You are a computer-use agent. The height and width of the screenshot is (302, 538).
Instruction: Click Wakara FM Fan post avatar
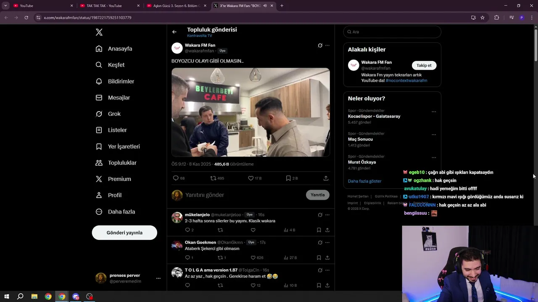point(177,48)
